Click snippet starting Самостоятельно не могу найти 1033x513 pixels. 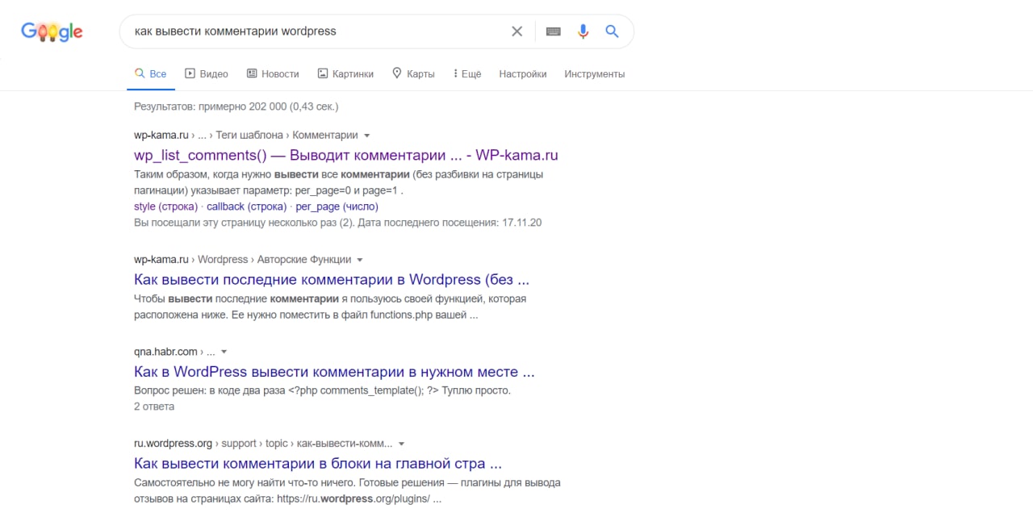(347, 490)
